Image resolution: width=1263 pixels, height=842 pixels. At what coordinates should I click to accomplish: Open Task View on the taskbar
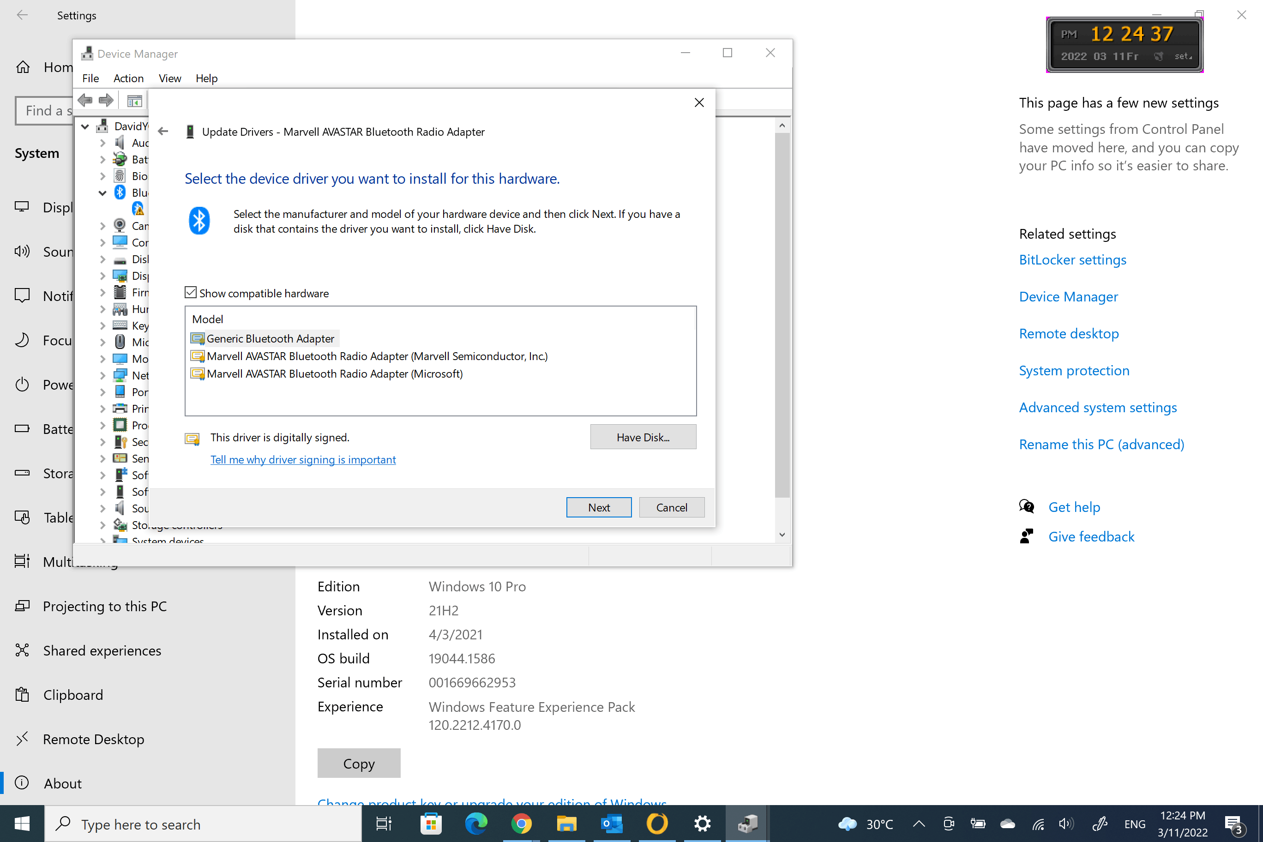pyautogui.click(x=384, y=823)
